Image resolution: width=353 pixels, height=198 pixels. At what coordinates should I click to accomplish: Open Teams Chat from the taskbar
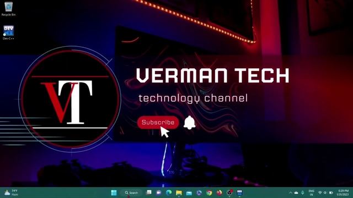[159, 193]
